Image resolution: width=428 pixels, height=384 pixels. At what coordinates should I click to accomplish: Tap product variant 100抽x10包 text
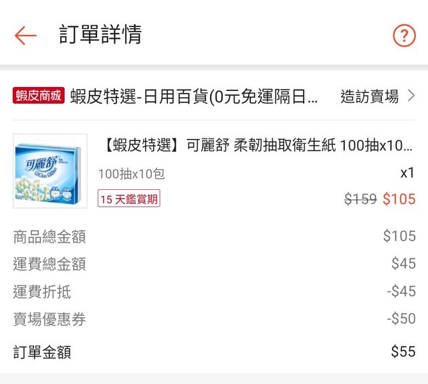[x=131, y=174]
